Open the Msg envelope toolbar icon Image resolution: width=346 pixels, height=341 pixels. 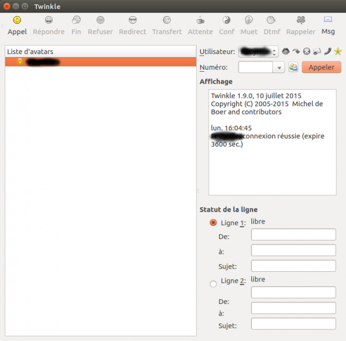coord(328,19)
